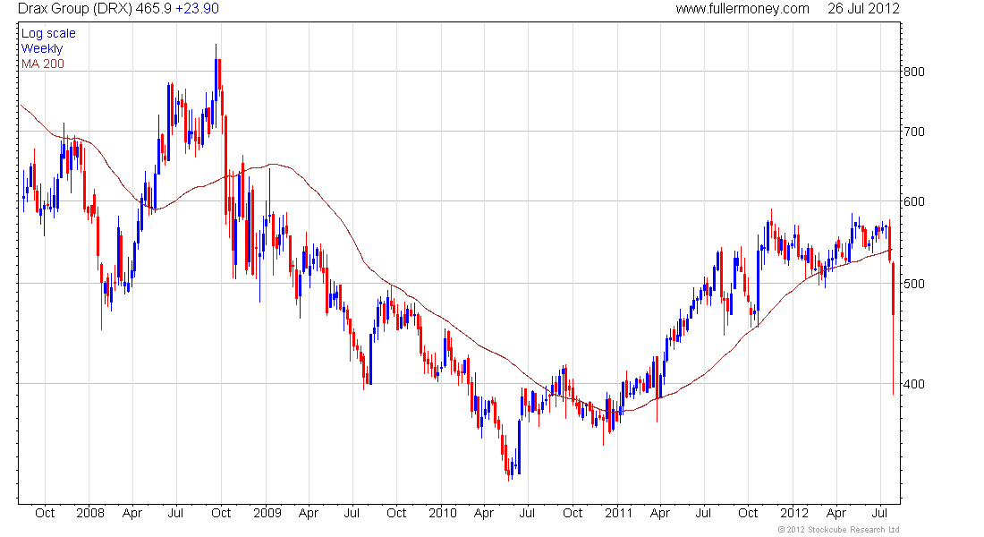Click the Oct label preceding 2012
Viewport: 984px width, 537px height.
click(748, 513)
